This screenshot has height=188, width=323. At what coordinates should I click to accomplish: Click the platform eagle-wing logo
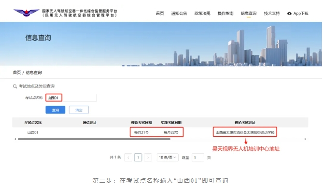coord(27,13)
